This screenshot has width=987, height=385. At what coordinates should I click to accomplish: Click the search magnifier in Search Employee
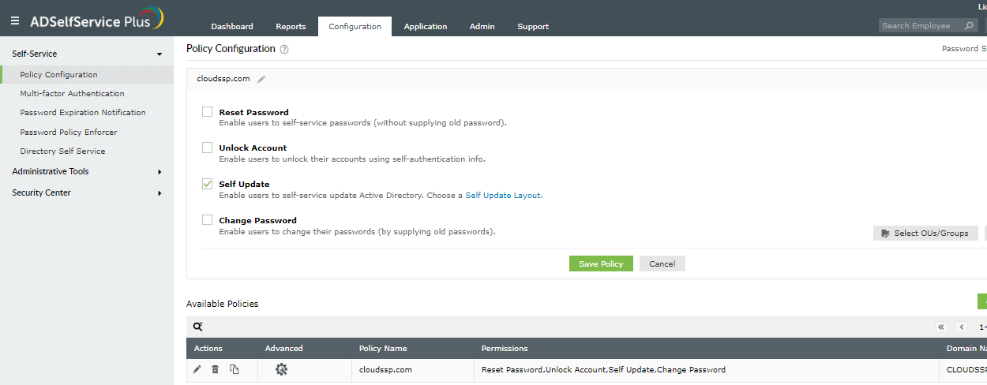click(x=969, y=25)
